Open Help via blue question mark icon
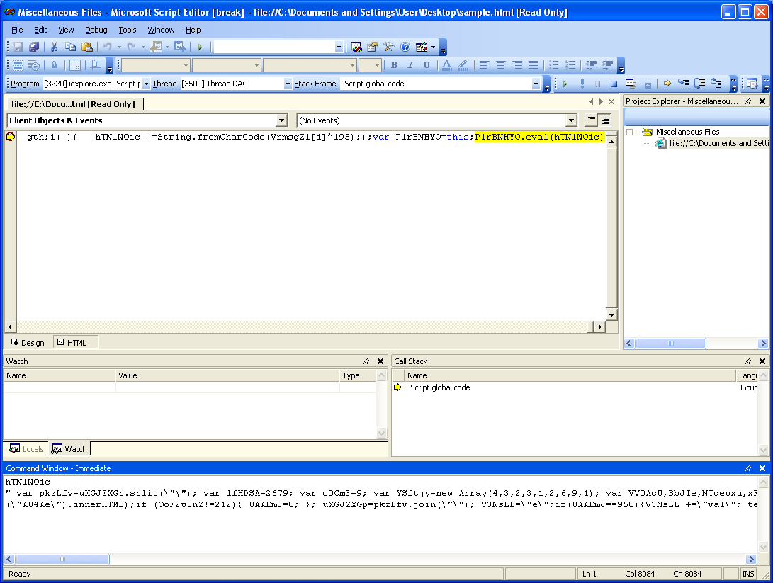This screenshot has height=583, width=773. click(x=405, y=47)
